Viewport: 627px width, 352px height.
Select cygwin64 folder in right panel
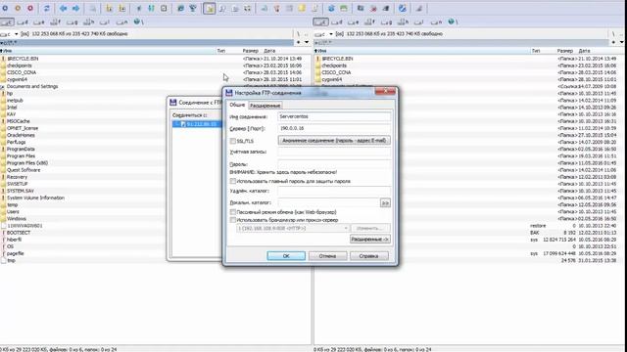tap(331, 79)
